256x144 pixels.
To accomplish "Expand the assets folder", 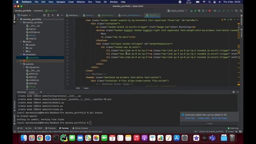I will 24,45.
